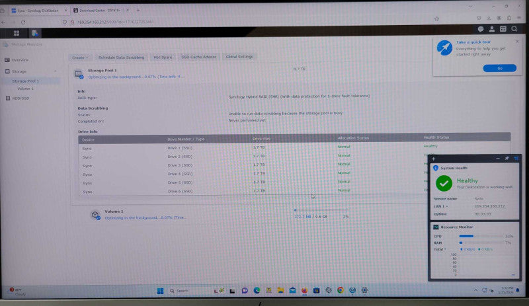Screen dimensions: 529x306
Task: Open HDD/SSD in the sidebar
Action: click(x=20, y=98)
